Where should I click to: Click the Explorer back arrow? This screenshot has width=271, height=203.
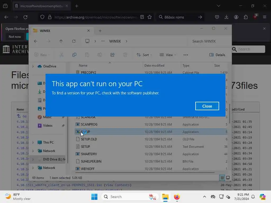coord(36,41)
